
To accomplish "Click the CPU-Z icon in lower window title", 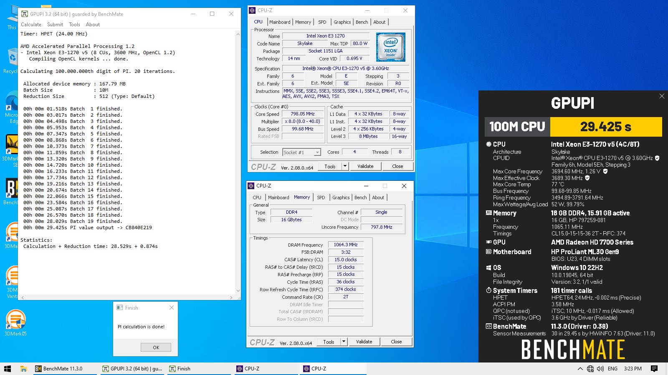I will (251, 186).
